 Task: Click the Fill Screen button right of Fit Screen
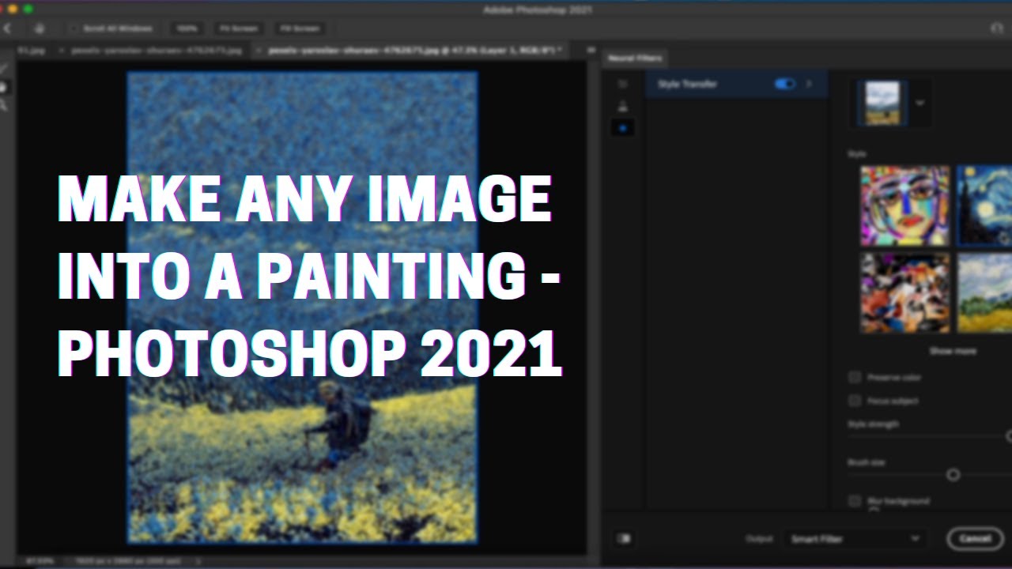click(x=300, y=28)
